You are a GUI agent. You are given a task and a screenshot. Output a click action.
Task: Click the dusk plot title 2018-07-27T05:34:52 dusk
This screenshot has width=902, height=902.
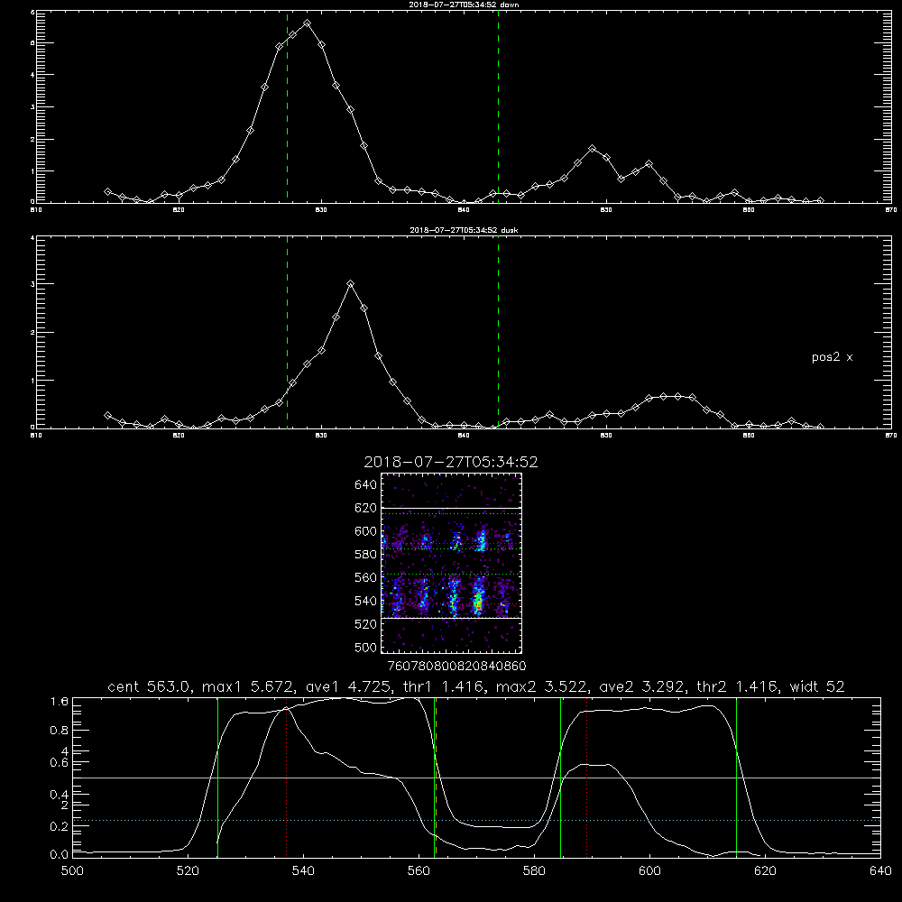point(464,230)
